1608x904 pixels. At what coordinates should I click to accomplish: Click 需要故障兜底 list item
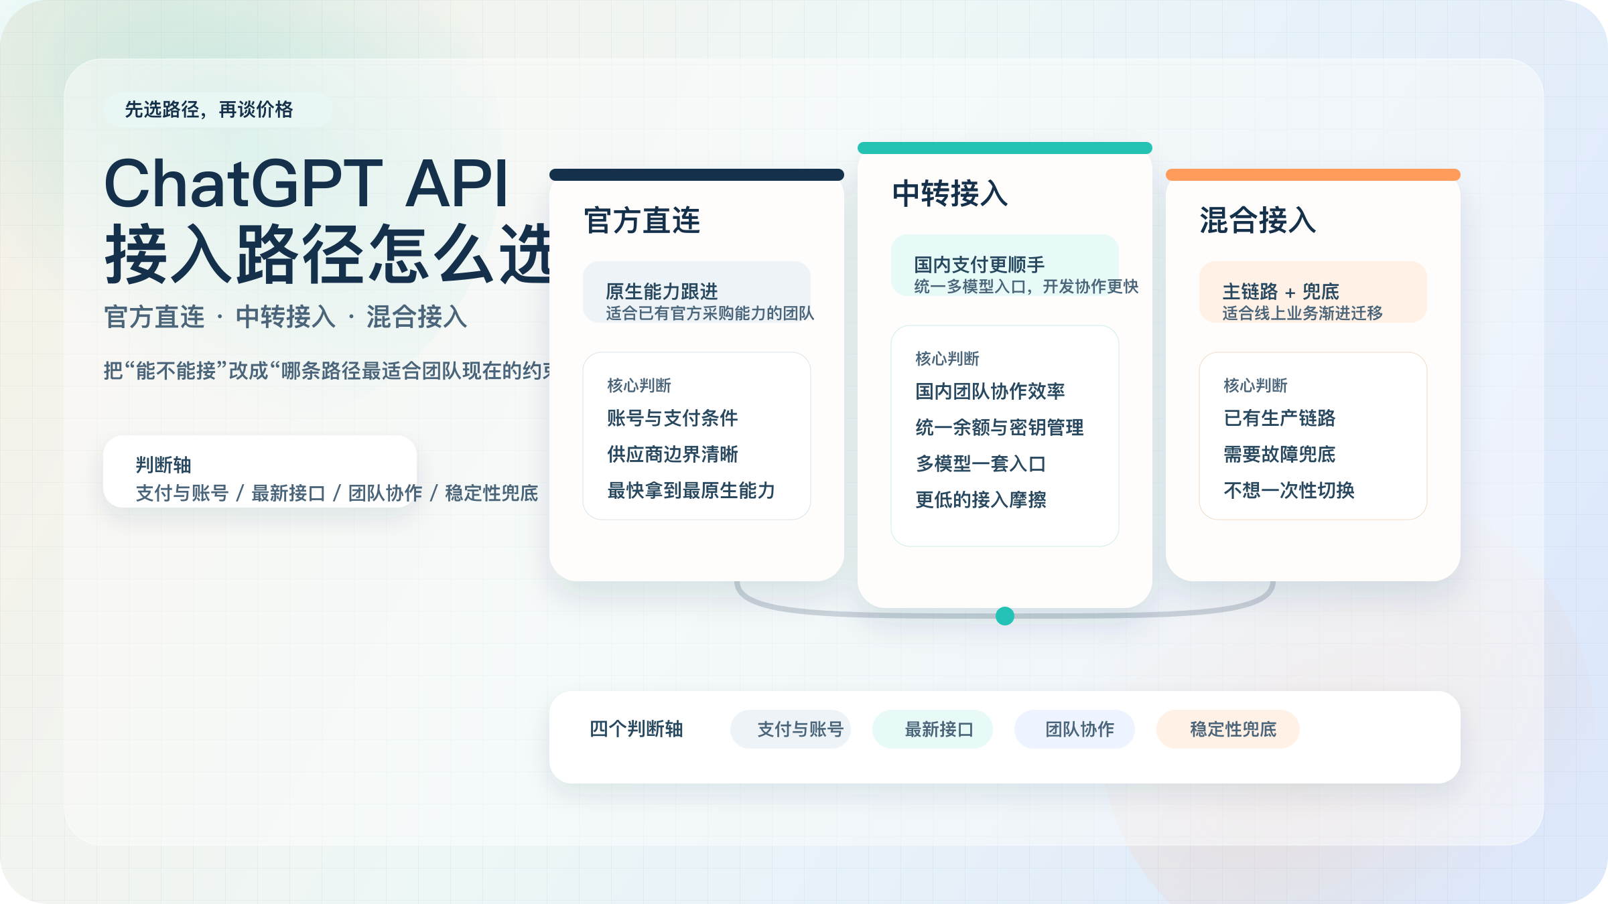tap(1279, 455)
